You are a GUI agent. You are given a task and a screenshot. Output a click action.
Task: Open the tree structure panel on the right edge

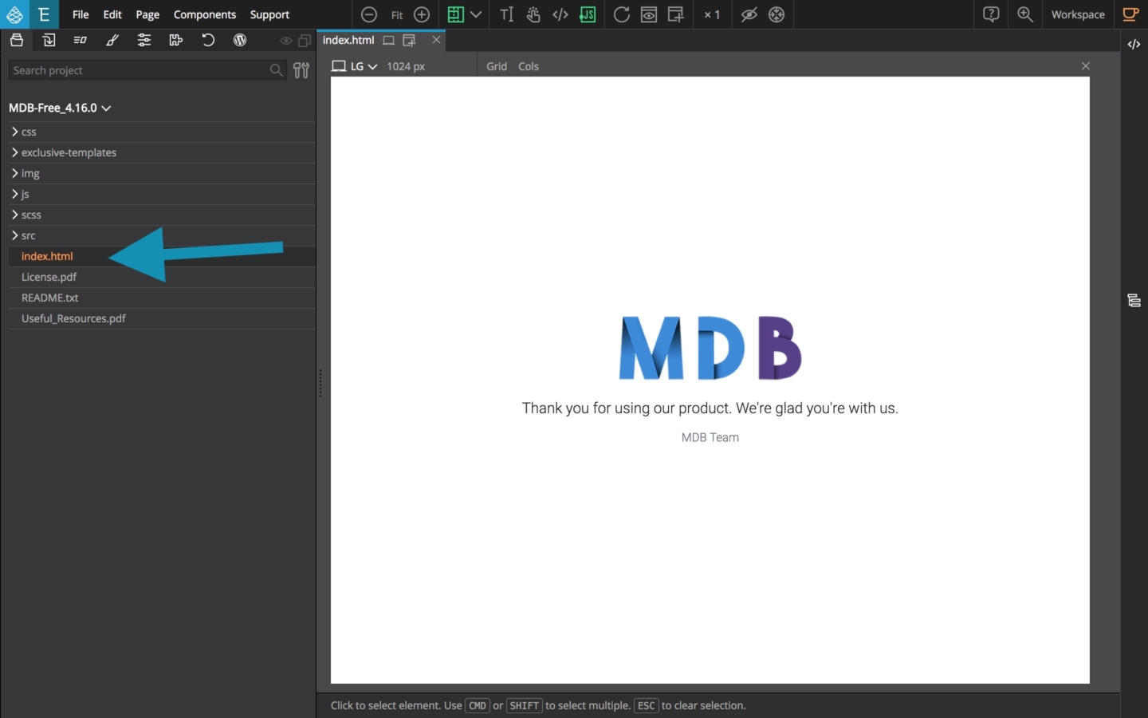[1134, 301]
